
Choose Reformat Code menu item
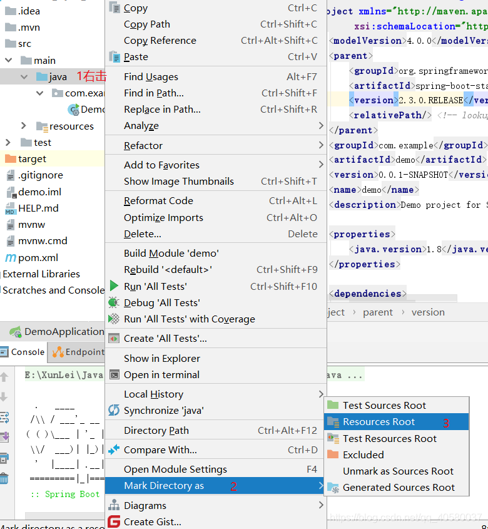click(216, 201)
